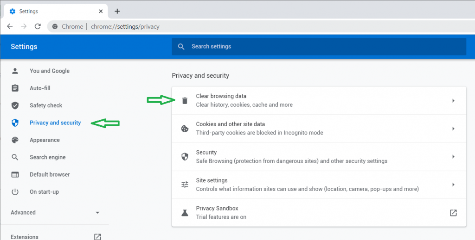Open Appearance settings
The width and height of the screenshot is (475, 240).
45,140
